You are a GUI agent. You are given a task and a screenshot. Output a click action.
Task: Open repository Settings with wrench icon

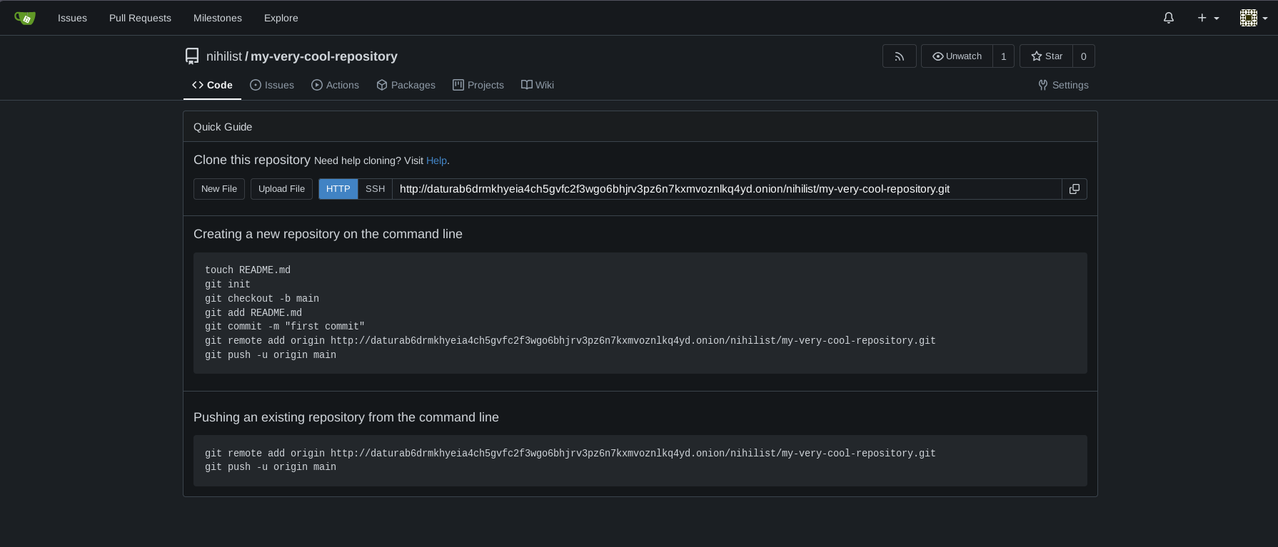pos(1063,85)
